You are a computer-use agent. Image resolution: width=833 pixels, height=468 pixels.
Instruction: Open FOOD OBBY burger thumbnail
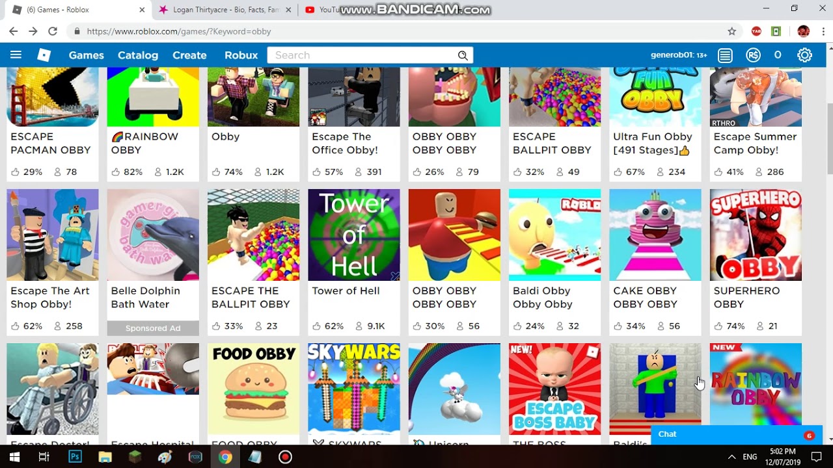click(x=254, y=389)
